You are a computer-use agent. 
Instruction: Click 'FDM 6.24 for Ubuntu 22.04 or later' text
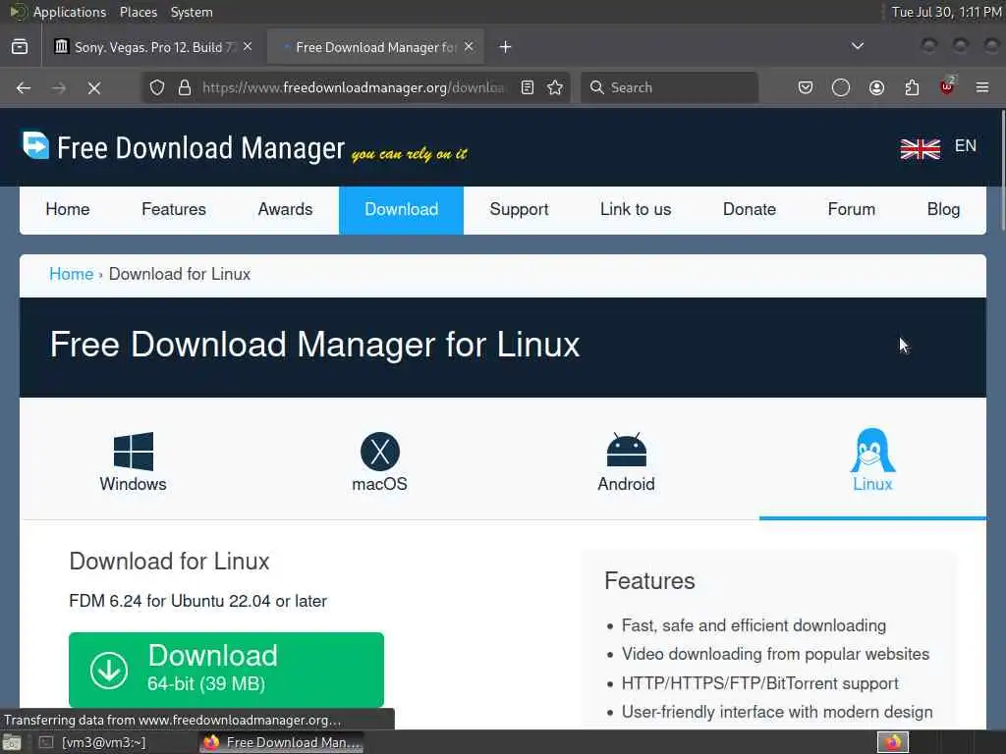(x=198, y=602)
